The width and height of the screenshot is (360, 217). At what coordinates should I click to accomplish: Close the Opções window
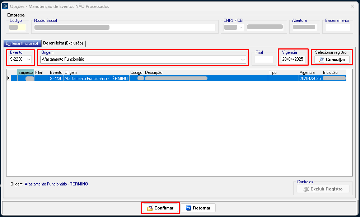point(352,6)
